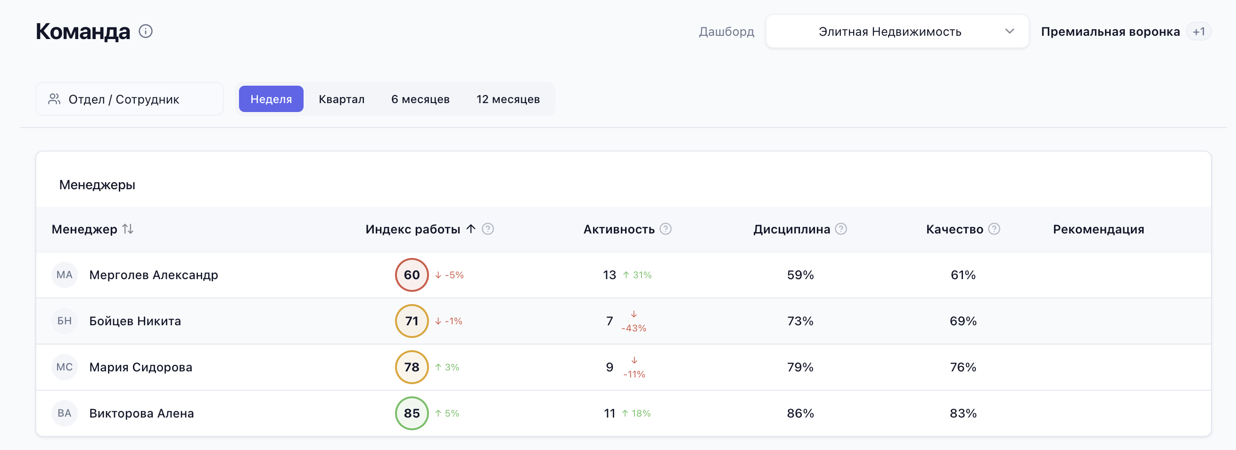Click discipline value 59%
The width and height of the screenshot is (1236, 450).
(800, 274)
